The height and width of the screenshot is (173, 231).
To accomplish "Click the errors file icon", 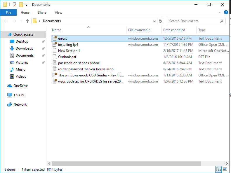I will click(x=55, y=39).
